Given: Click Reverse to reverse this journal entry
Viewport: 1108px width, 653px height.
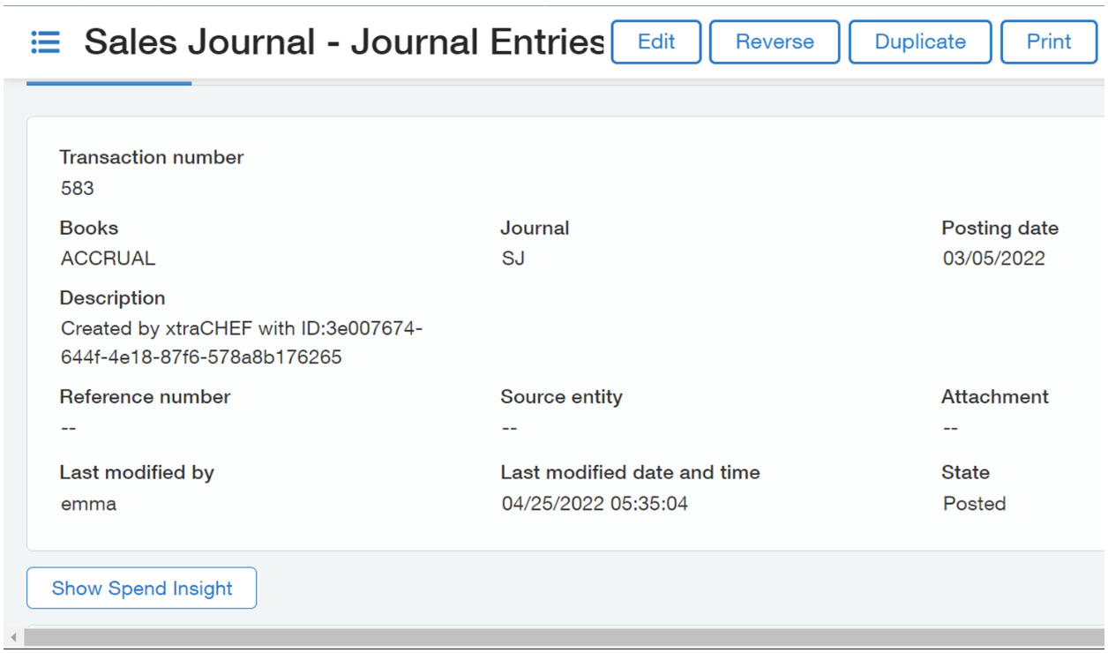Looking at the screenshot, I should [774, 41].
